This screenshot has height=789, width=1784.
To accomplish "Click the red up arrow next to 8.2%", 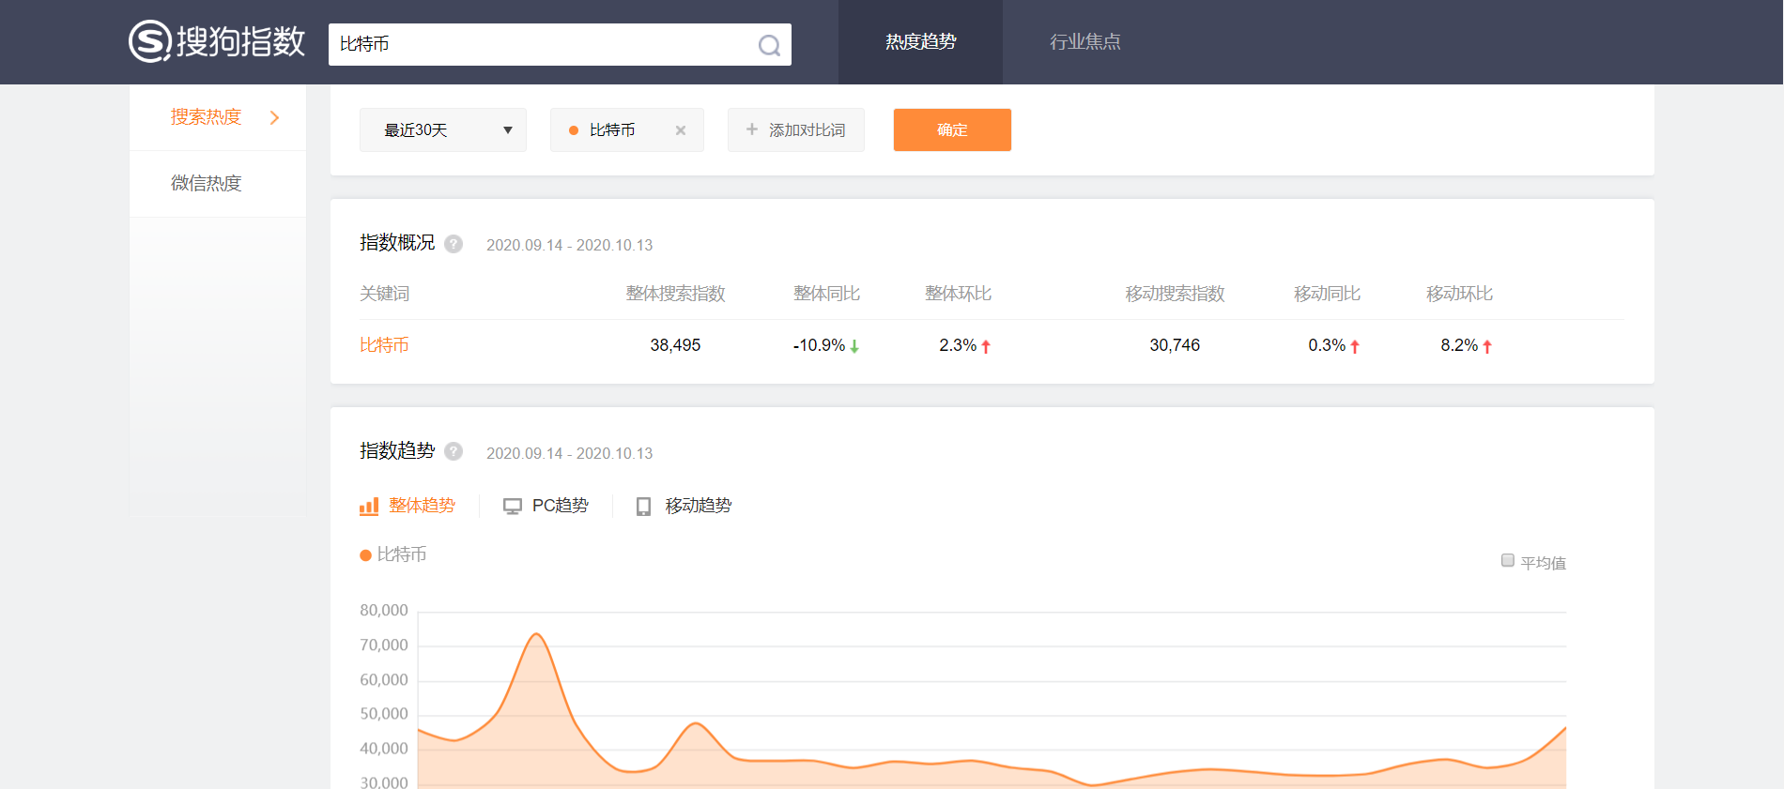I will tap(1487, 346).
